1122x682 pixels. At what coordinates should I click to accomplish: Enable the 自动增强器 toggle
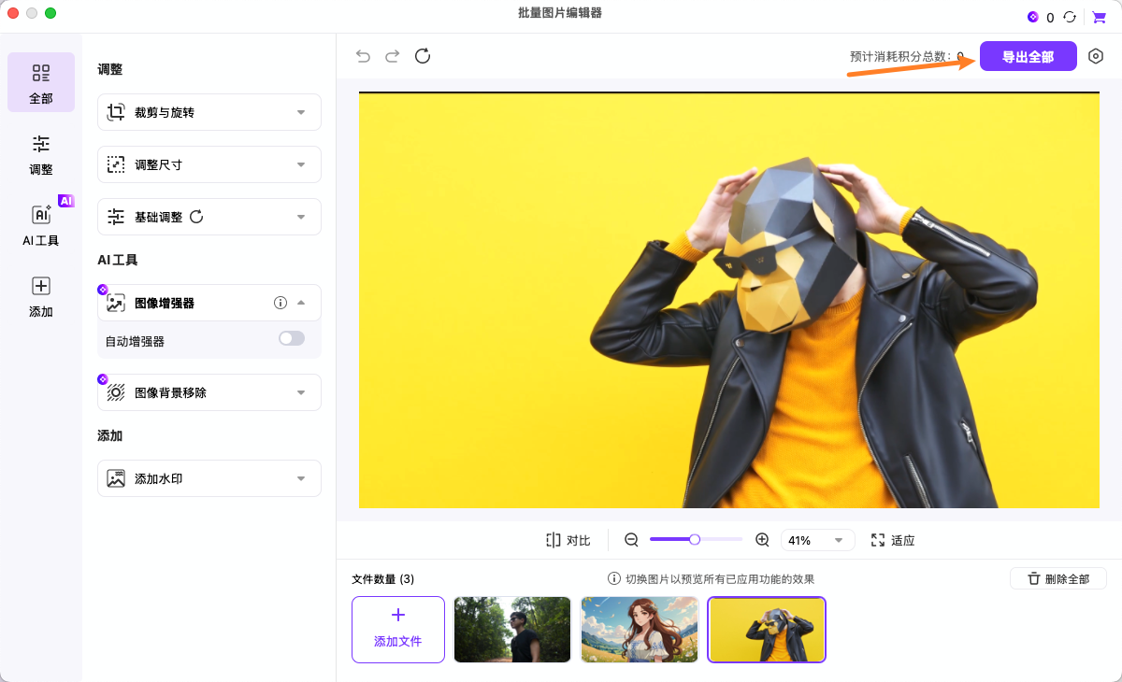coord(292,338)
